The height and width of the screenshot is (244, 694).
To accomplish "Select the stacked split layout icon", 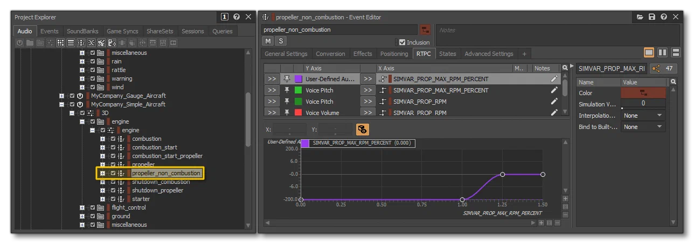I will [676, 53].
